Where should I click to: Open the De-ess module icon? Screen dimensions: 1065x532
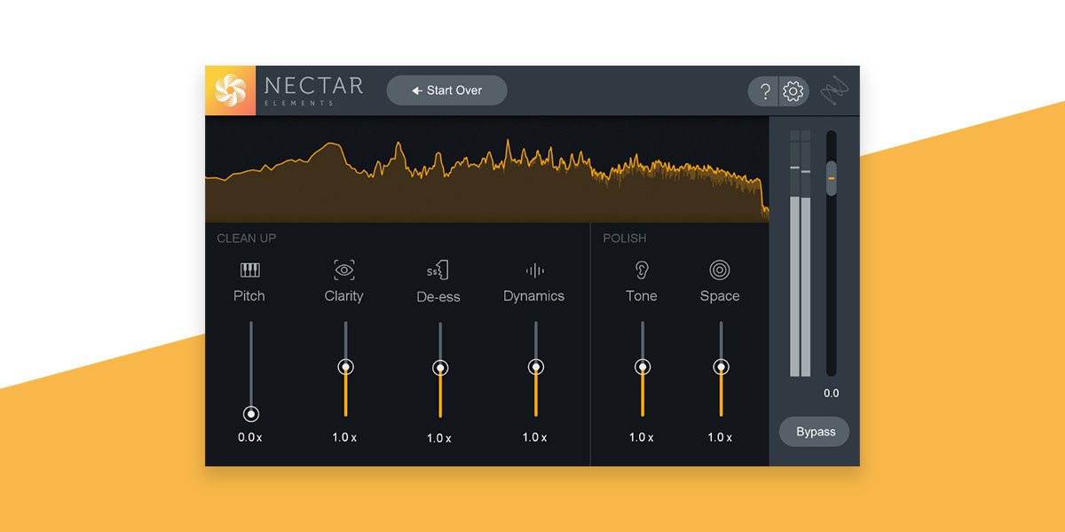tap(439, 269)
